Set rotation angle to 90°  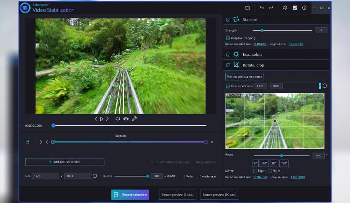coord(274,163)
